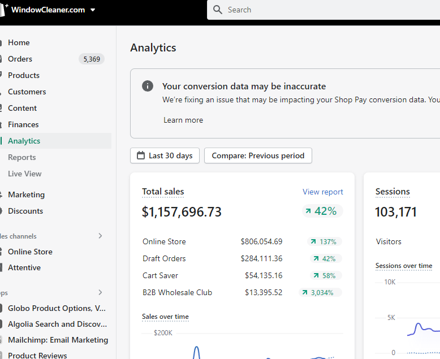Click the Sales over time label
Screen dimensions: 440x359
click(165, 317)
